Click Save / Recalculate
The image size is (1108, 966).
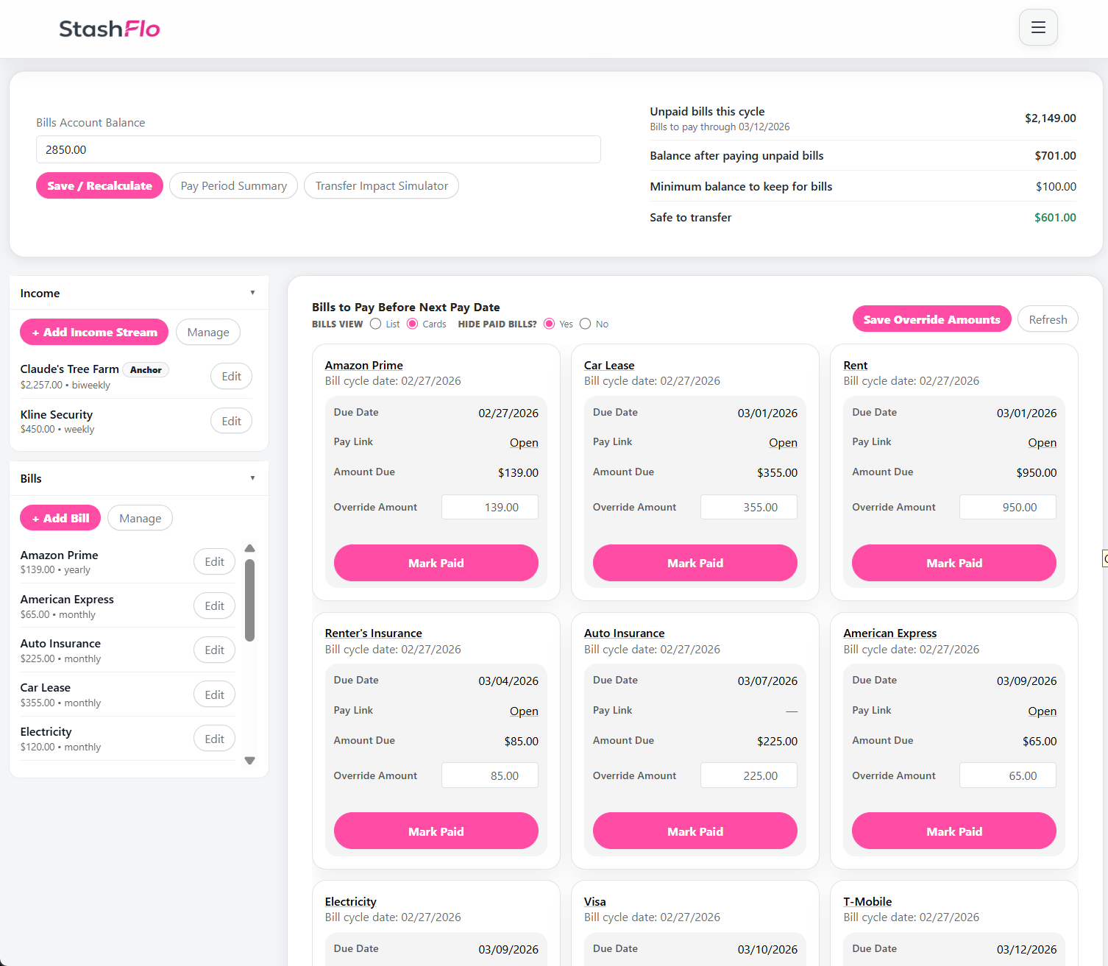coord(99,185)
